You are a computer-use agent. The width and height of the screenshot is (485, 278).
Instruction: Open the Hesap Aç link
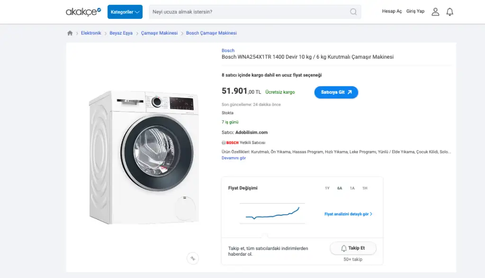(x=392, y=11)
